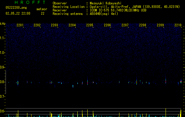Click the 2205 time marker
This screenshot has height=117, width=185.
90,25
